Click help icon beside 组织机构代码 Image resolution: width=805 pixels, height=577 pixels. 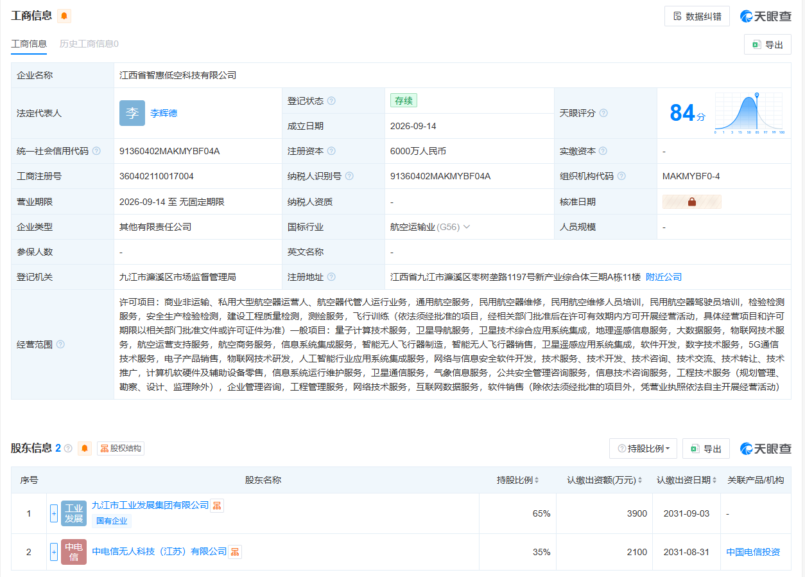pyautogui.click(x=621, y=176)
